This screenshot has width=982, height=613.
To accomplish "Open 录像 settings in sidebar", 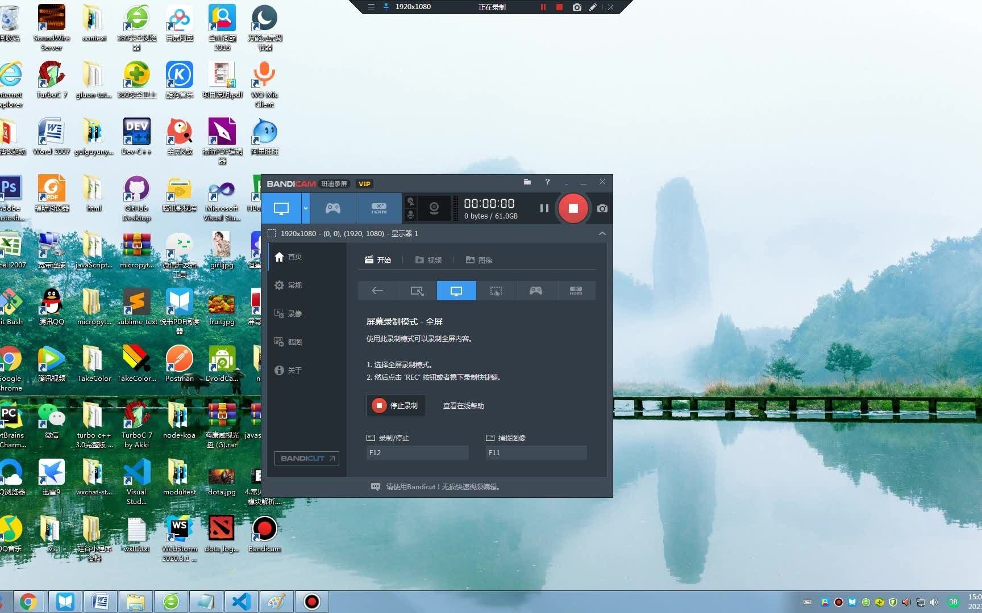I will point(307,313).
